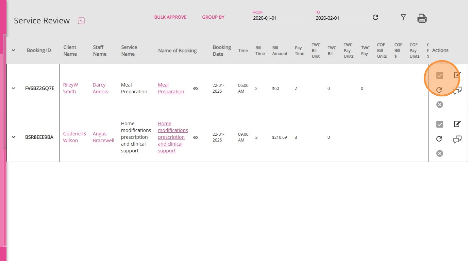Viewport: 468px width, 261px height.
Task: Expand row for booking FV6BZ2GQ7E
Action: (x=14, y=89)
